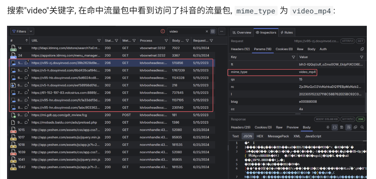Toggle the format braces icon in response
The image size is (376, 179).
point(335,127)
